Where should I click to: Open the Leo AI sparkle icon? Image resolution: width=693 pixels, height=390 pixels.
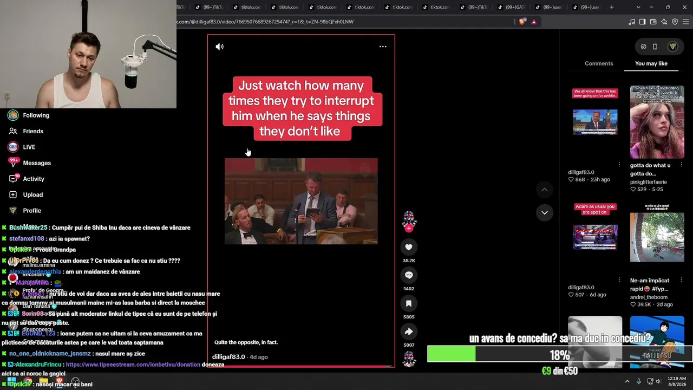664,22
